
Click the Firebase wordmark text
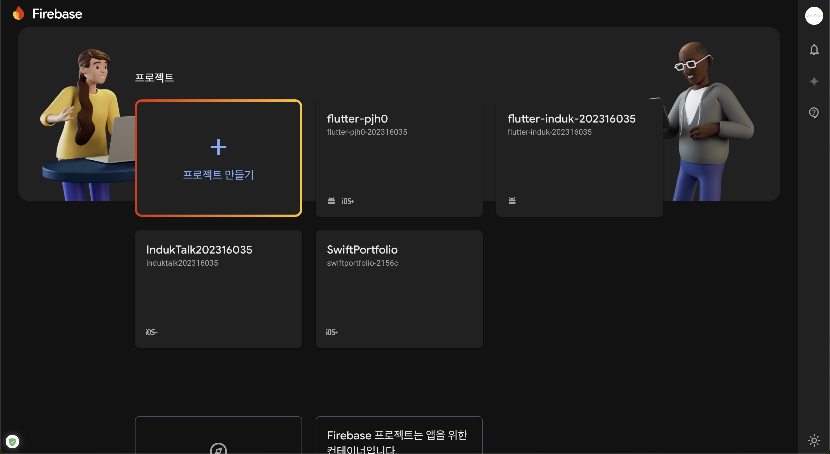[x=57, y=14]
